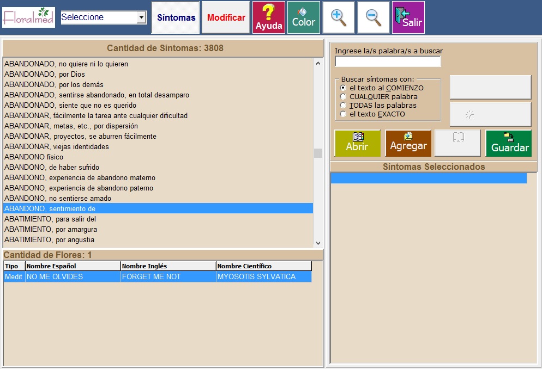The height and width of the screenshot is (369, 542).
Task: Select 'ABANDONADO, siente que no es querido'
Action: coord(158,105)
